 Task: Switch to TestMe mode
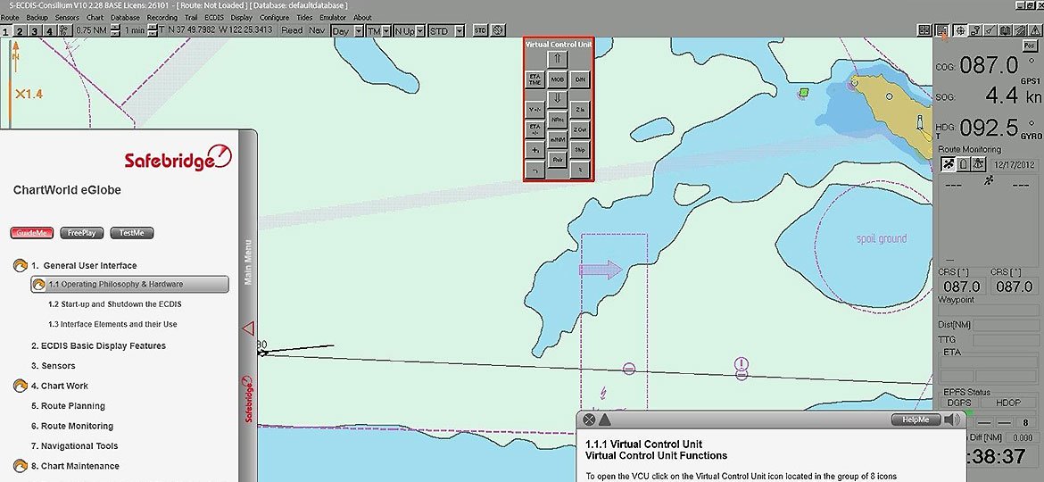132,233
